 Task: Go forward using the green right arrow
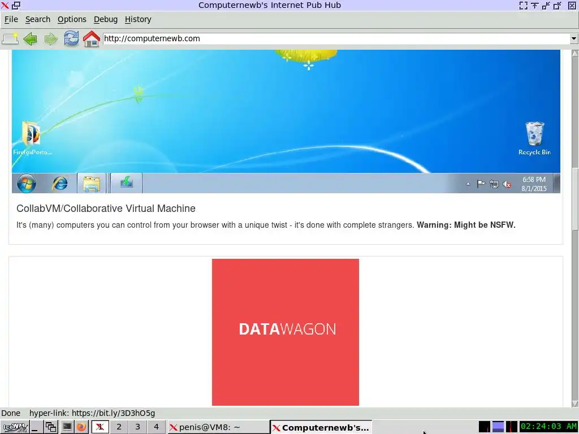[50, 38]
